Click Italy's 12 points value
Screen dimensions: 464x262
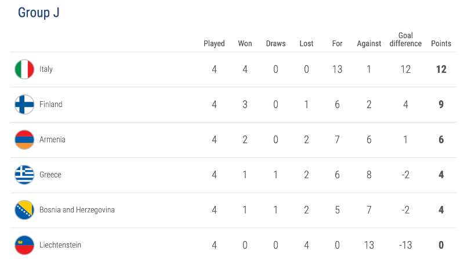[441, 69]
